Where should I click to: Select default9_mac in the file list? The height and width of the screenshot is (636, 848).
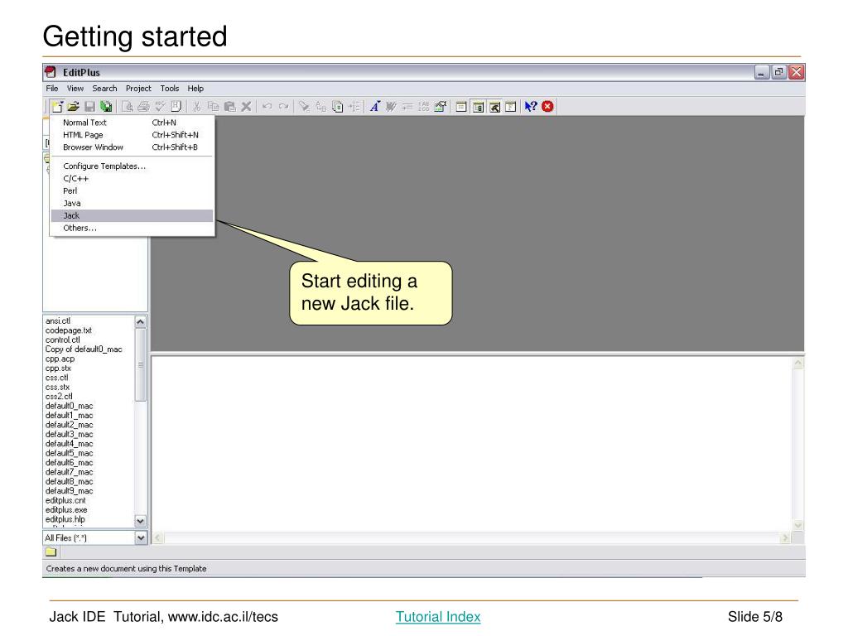pyautogui.click(x=70, y=491)
